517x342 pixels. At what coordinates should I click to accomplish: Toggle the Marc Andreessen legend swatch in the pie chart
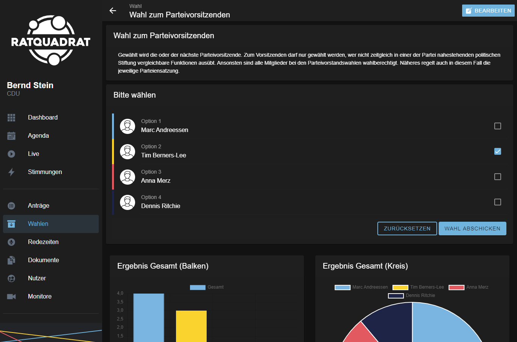343,288
